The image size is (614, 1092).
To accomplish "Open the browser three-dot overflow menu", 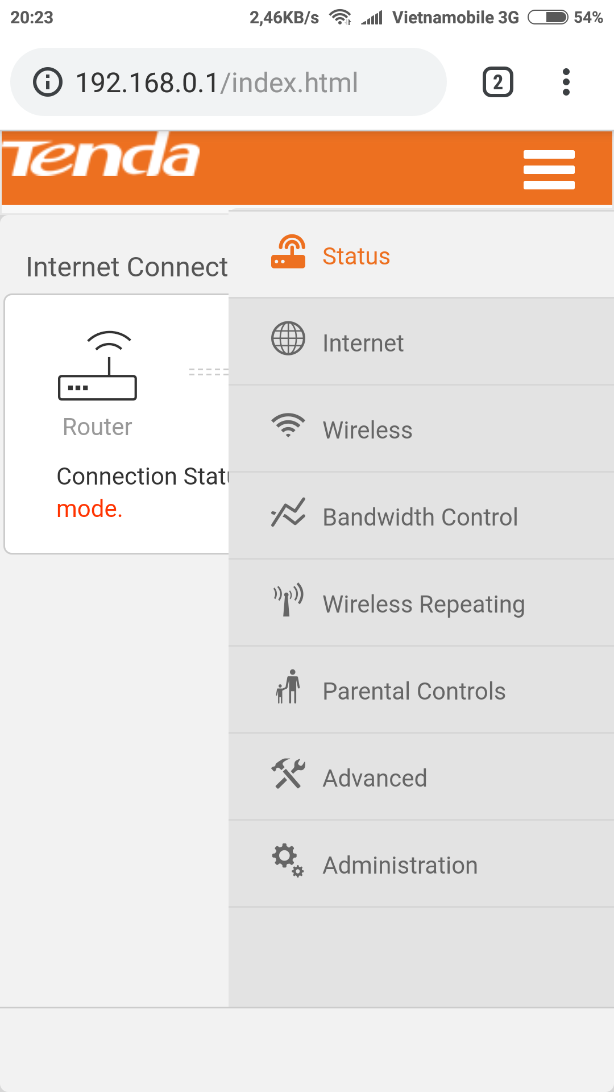I will click(566, 82).
